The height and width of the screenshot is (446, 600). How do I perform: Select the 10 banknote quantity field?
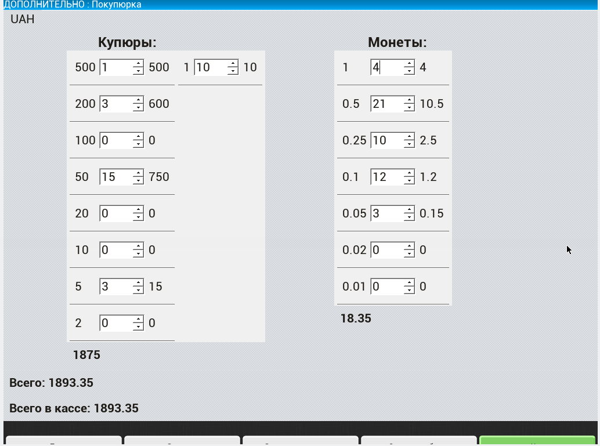pos(116,250)
